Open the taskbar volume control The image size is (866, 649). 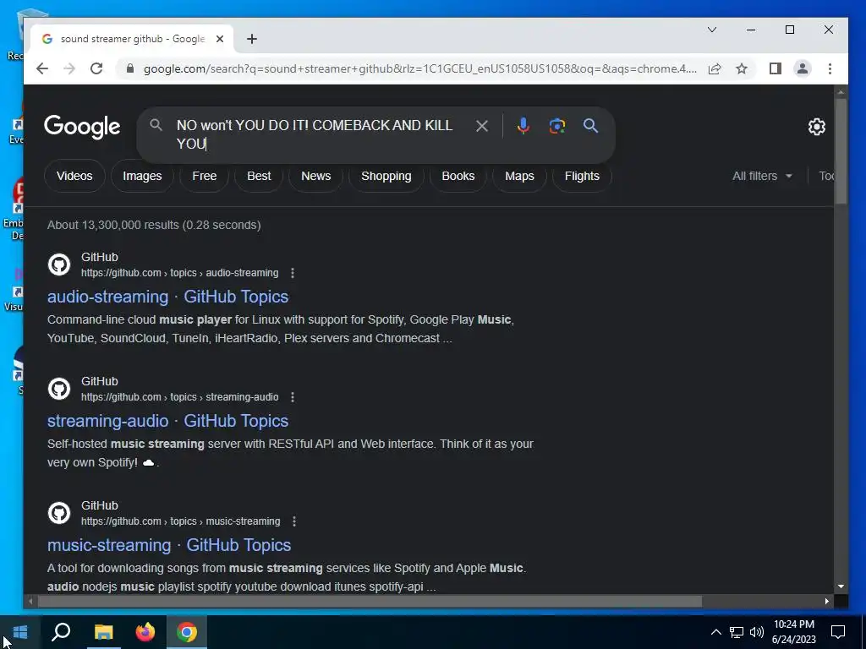coord(757,632)
